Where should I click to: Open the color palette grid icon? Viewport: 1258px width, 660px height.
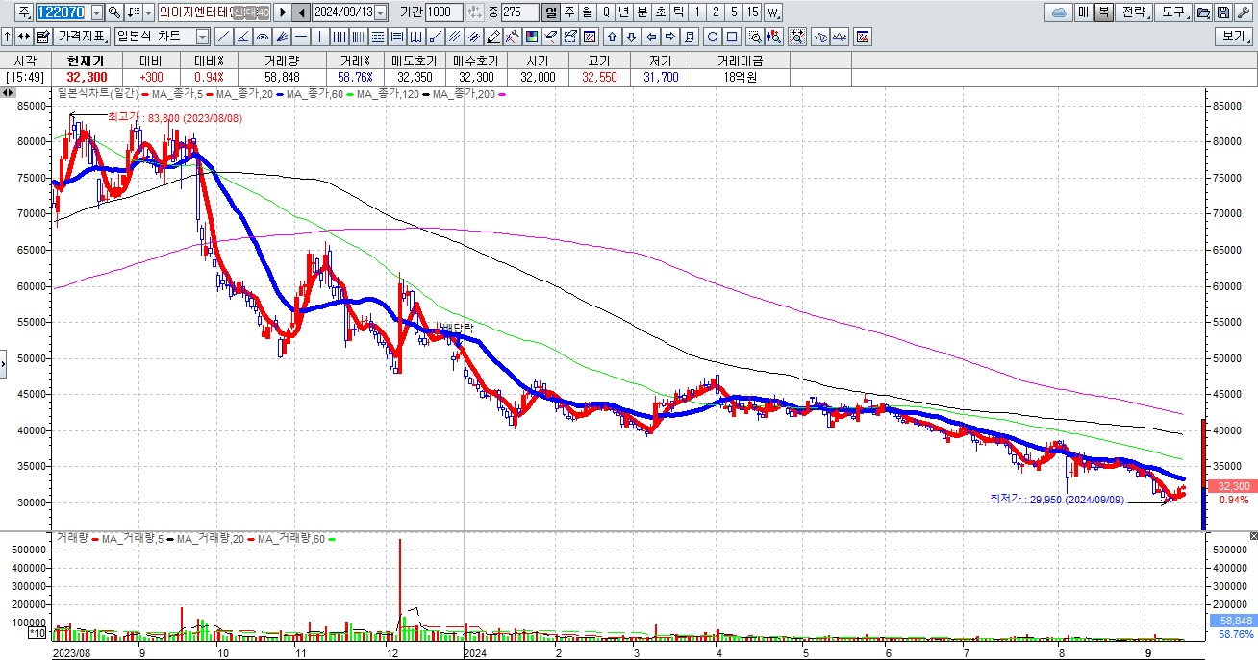coord(532,36)
